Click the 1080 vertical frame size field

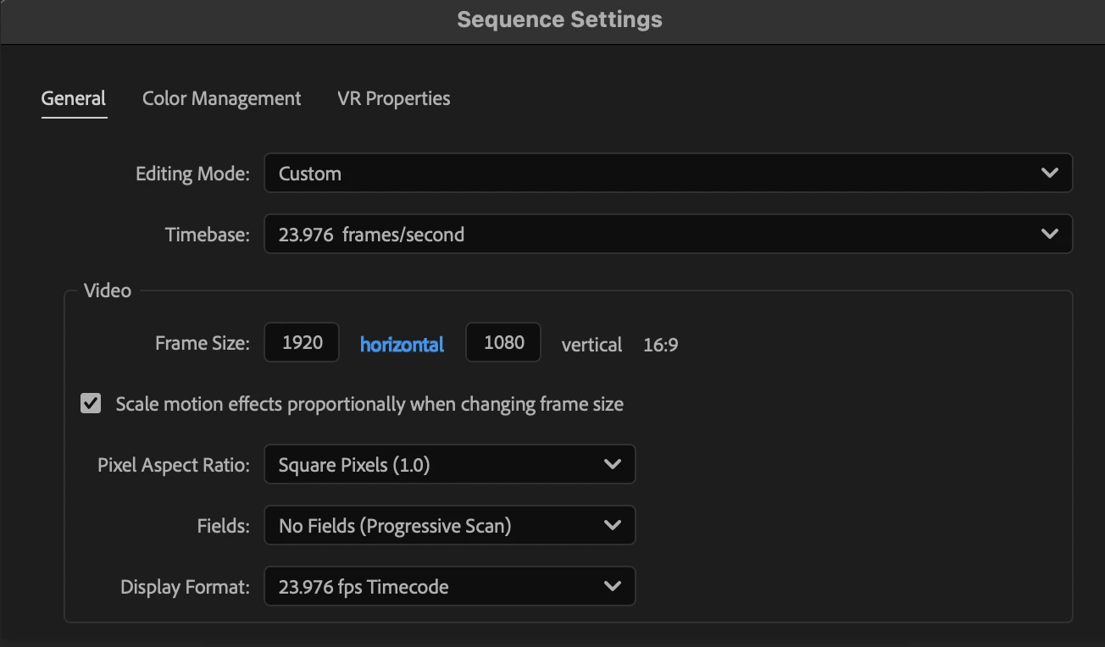pyautogui.click(x=503, y=343)
